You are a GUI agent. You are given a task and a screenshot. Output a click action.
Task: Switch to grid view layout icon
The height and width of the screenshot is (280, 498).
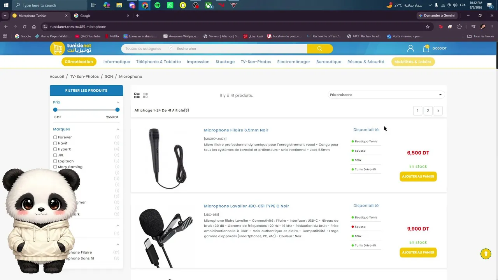(x=146, y=95)
